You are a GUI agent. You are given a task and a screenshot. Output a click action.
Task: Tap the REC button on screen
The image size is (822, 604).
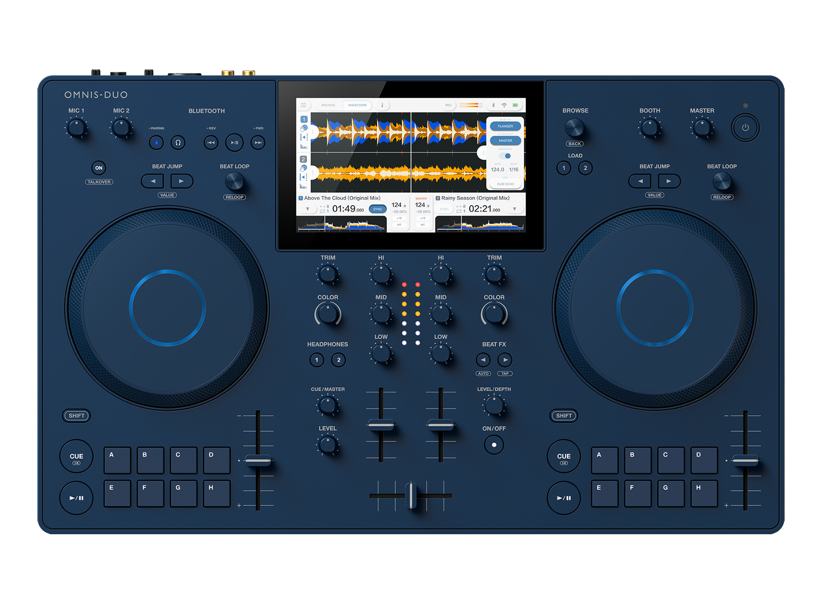click(x=448, y=105)
